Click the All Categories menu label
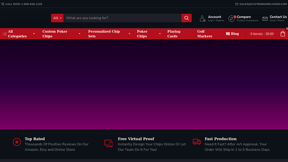The height and width of the screenshot is (162, 288). coord(17,34)
